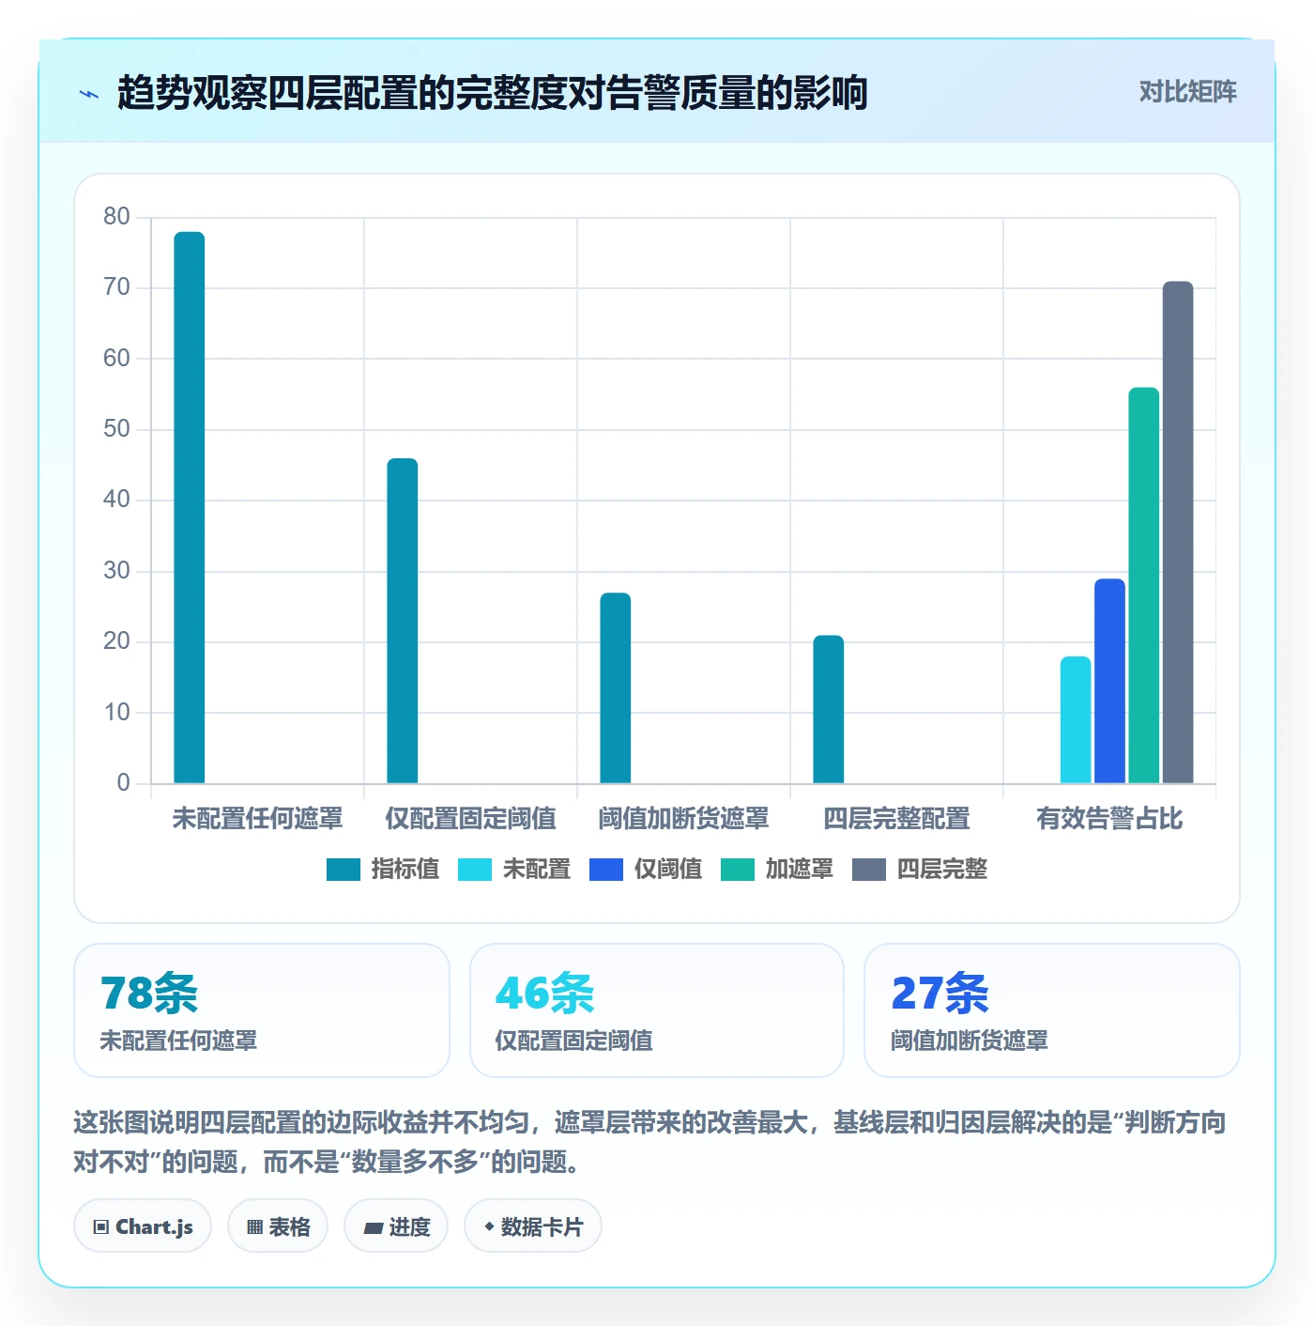Open the 46条 仅配置固定阈值 stat card
Screen dimensions: 1314x1326
pos(657,1010)
